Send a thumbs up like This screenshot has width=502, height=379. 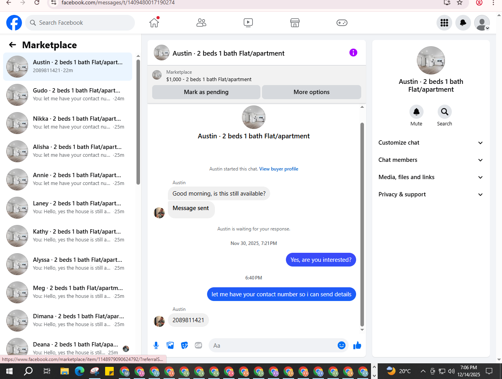(x=357, y=345)
